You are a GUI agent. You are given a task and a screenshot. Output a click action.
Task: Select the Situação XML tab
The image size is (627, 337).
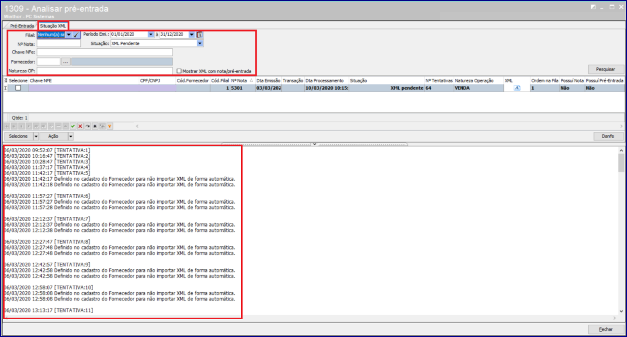pos(53,26)
